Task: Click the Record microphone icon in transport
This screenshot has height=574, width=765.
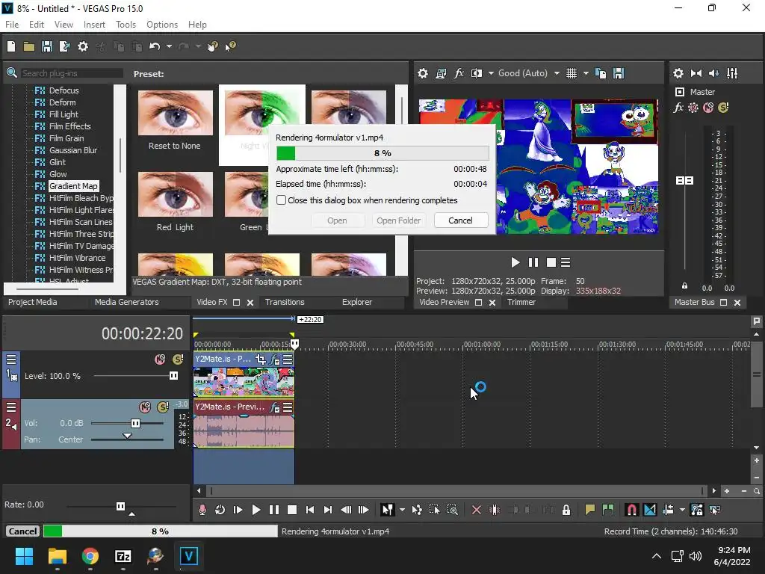Action: [202, 510]
